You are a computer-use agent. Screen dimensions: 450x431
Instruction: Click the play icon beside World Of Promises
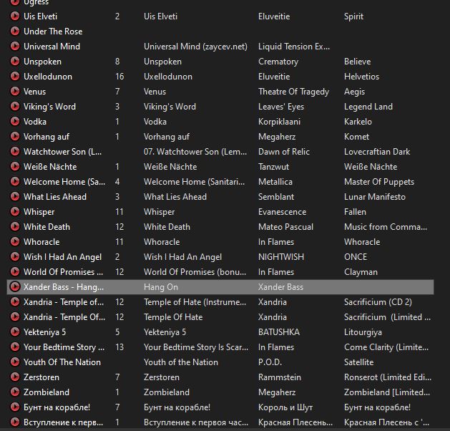[15, 271]
